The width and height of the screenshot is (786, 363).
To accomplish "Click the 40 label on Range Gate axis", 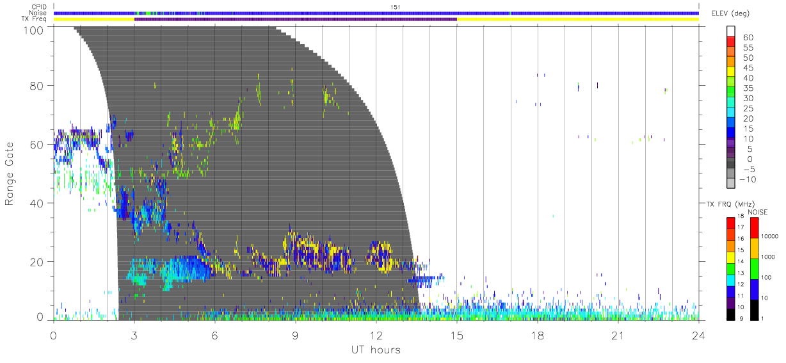I will click(x=37, y=204).
